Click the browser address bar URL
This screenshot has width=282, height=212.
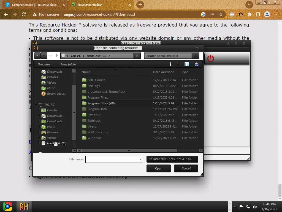[x=99, y=14]
